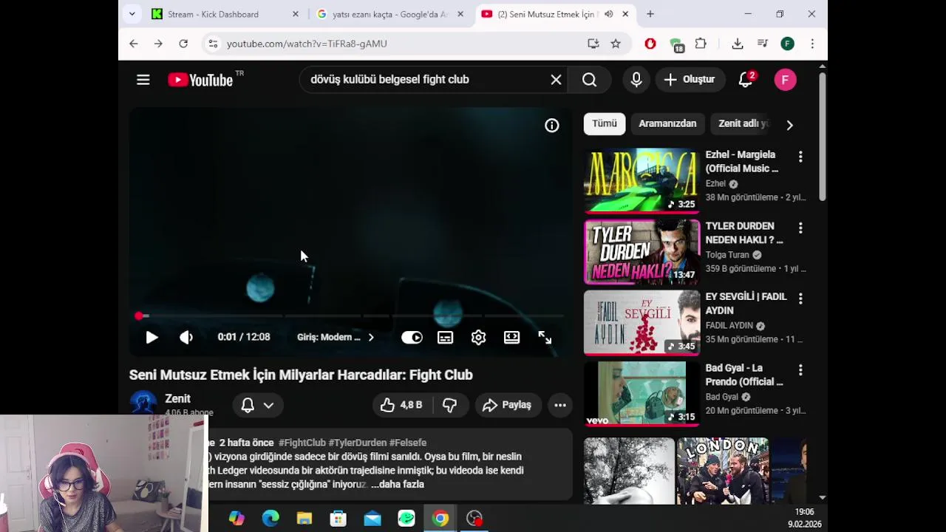Open the #TylerDurden hashtag link
Image resolution: width=946 pixels, height=532 pixels.
(x=358, y=443)
